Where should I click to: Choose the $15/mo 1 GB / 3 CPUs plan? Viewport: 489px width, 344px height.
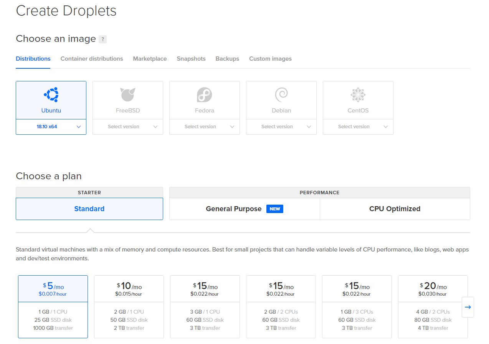(x=357, y=307)
